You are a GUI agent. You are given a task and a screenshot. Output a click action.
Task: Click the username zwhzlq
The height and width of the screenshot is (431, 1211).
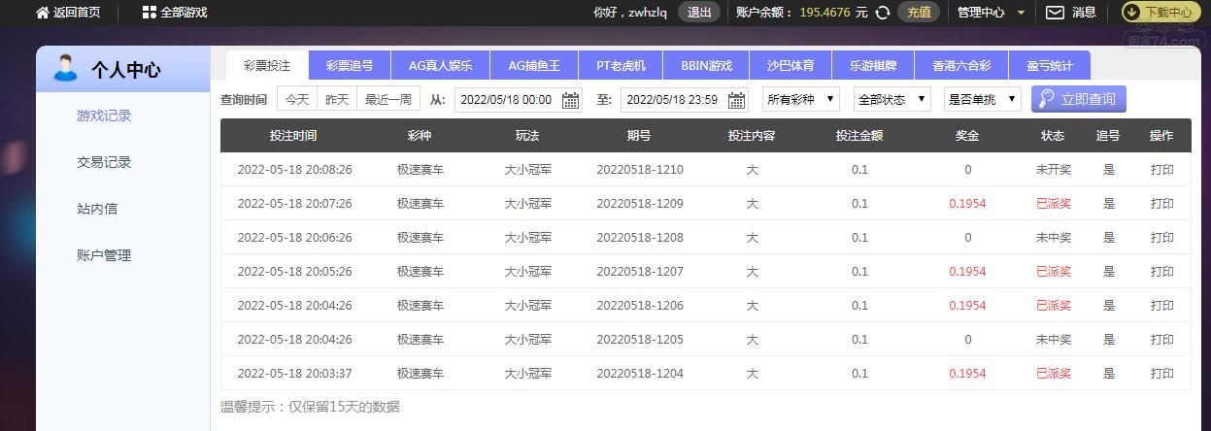coord(649,13)
